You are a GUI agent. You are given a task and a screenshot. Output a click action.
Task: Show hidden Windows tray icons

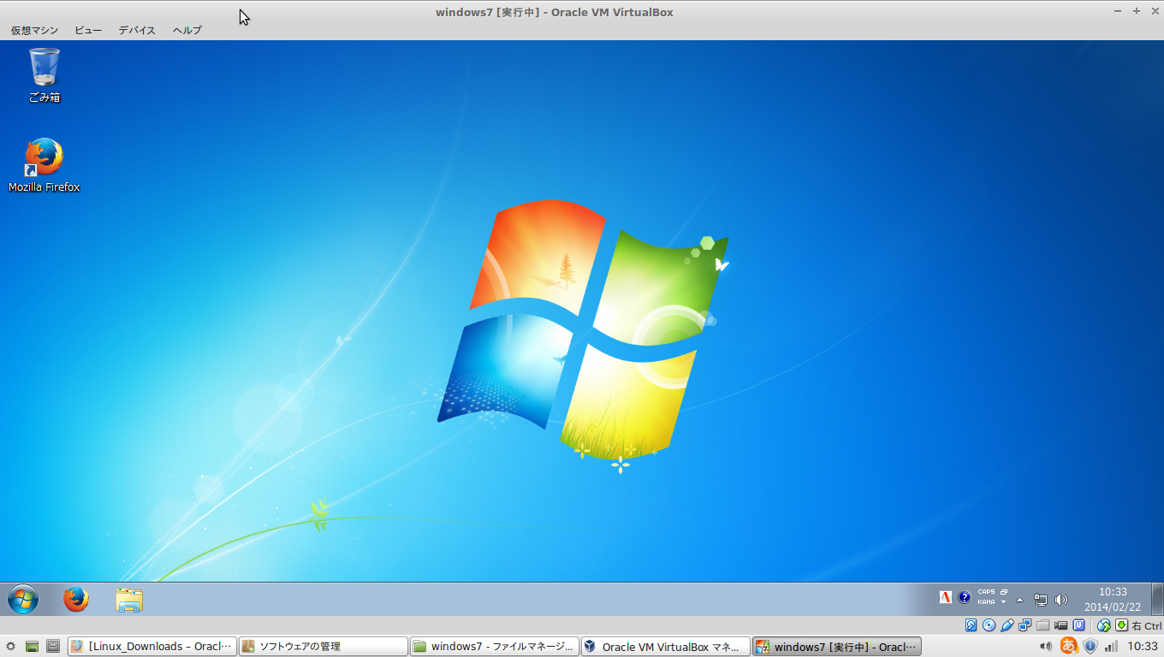click(1019, 600)
